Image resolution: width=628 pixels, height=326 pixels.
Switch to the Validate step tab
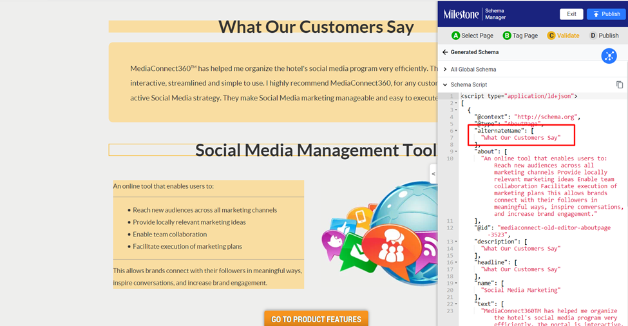(563, 35)
